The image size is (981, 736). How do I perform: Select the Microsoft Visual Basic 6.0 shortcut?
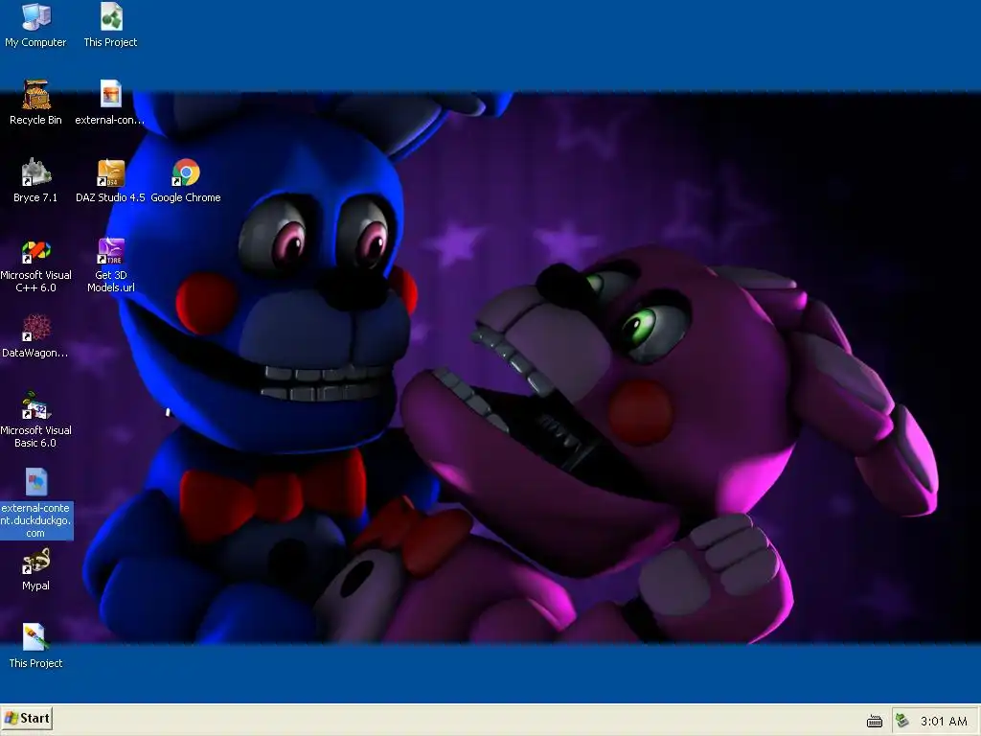click(35, 421)
